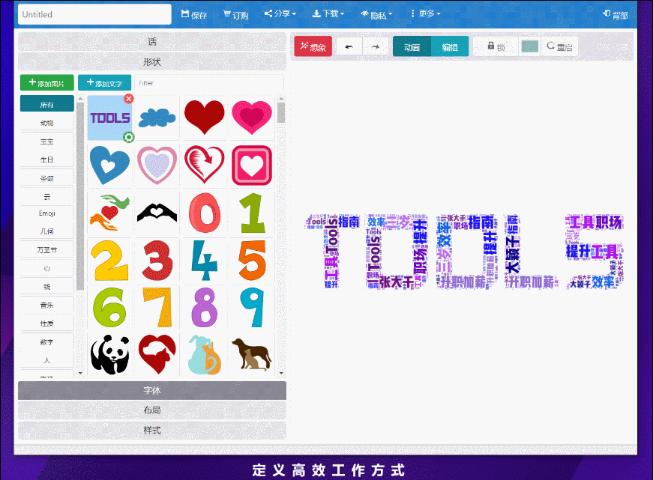
Task: Click the red 想象 button
Action: coord(313,46)
